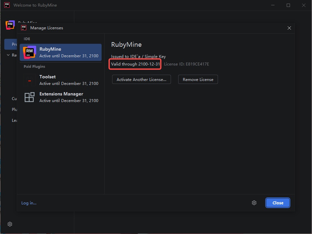Click the RubyMine heading in details pane
Screen dimensions: 312x234
tap(126, 45)
